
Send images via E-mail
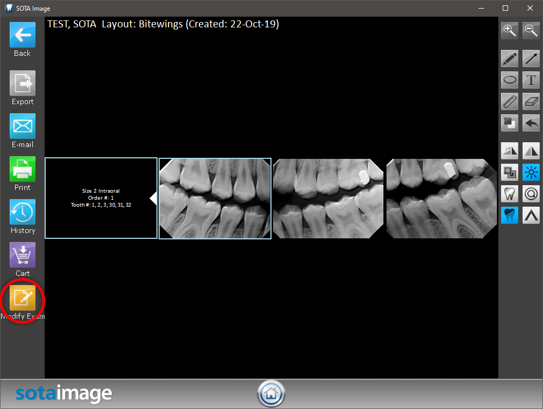coord(23,127)
